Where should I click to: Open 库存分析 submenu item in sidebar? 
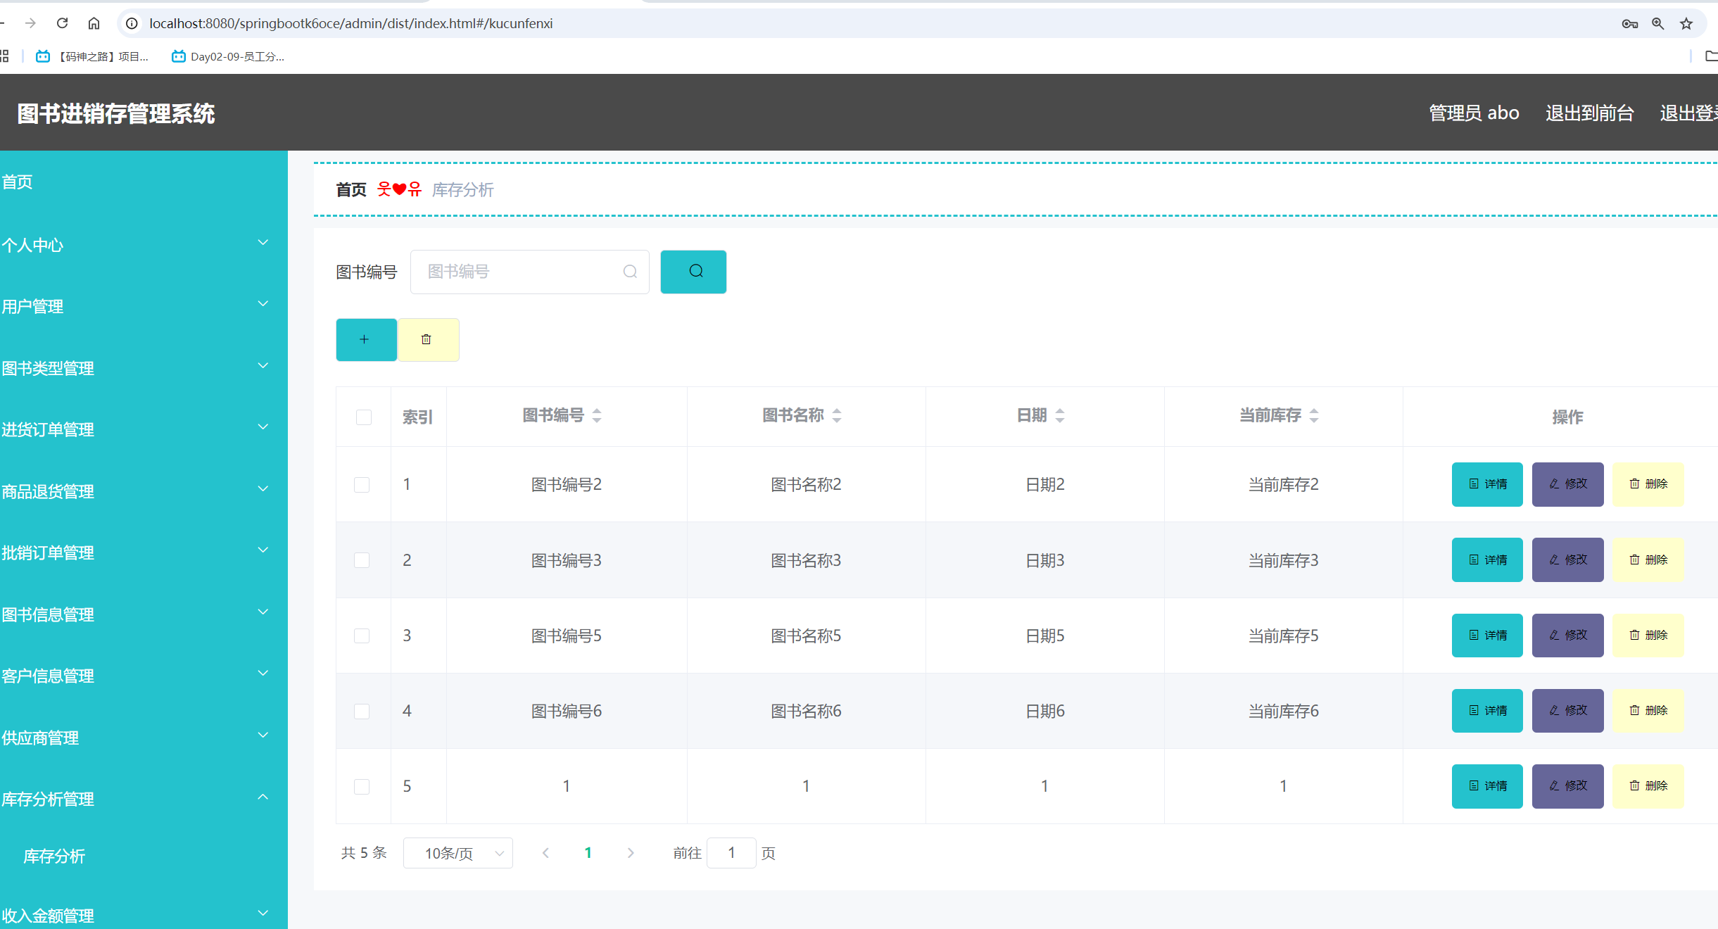pyautogui.click(x=54, y=857)
